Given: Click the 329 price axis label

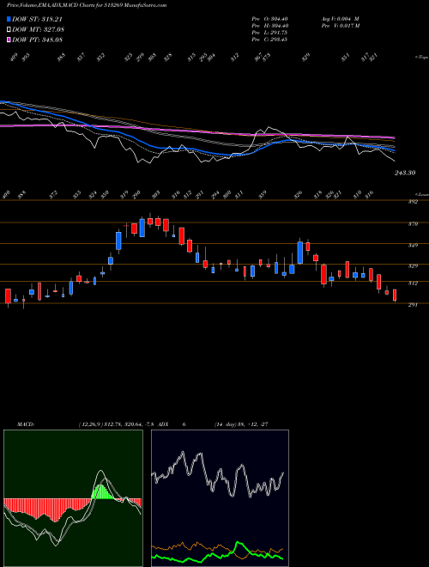Looking at the screenshot, I should click(413, 266).
